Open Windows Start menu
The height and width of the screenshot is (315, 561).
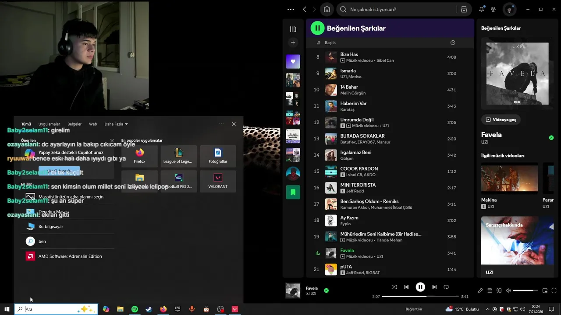pos(7,309)
